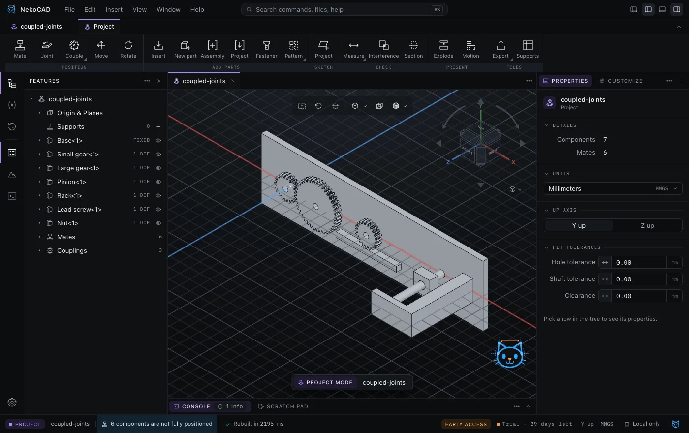Create a New part
689x433 pixels.
[x=186, y=49]
